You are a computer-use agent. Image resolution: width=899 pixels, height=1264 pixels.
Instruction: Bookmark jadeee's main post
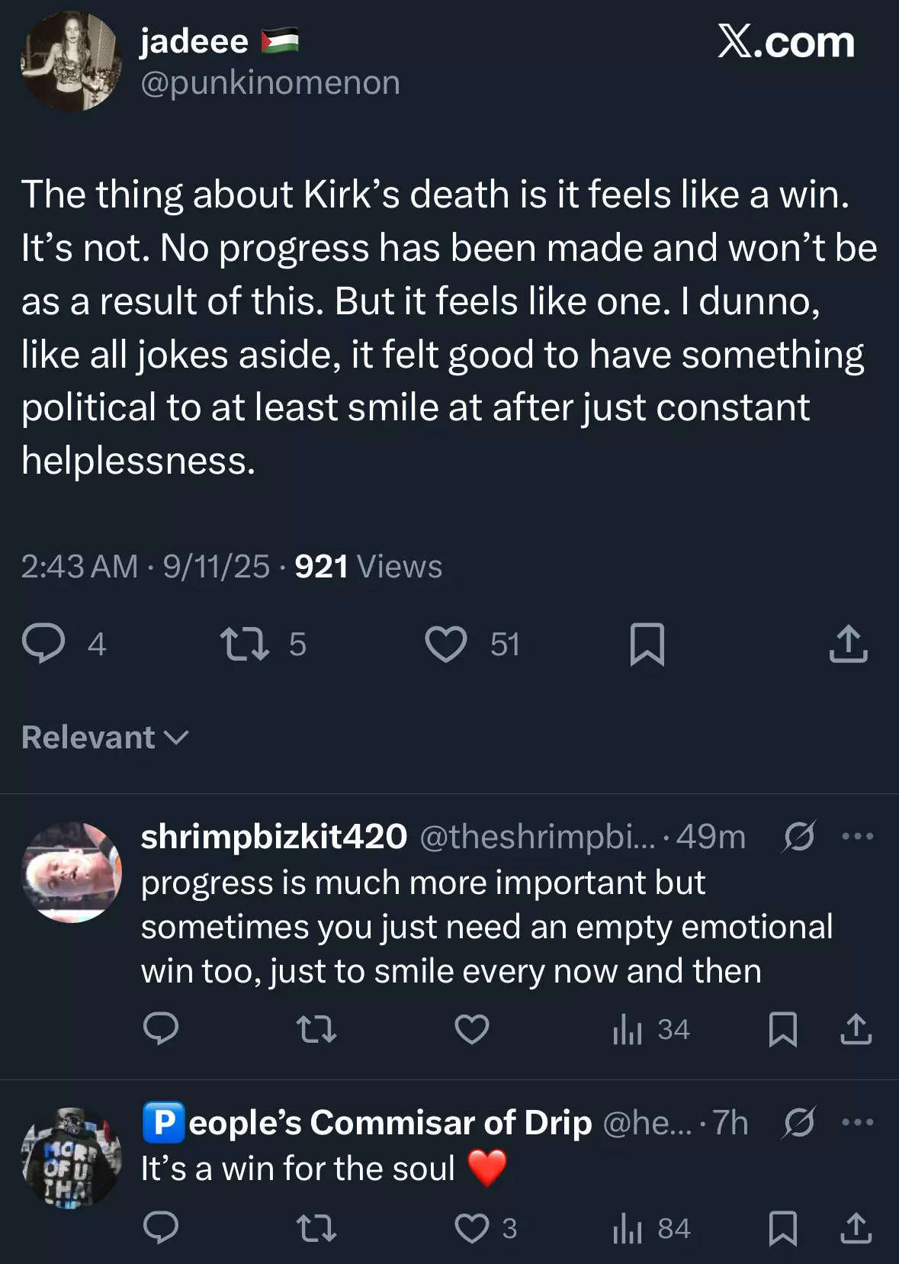click(647, 645)
